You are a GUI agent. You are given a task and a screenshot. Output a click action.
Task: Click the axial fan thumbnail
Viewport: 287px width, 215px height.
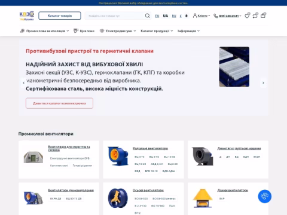(x=118, y=198)
